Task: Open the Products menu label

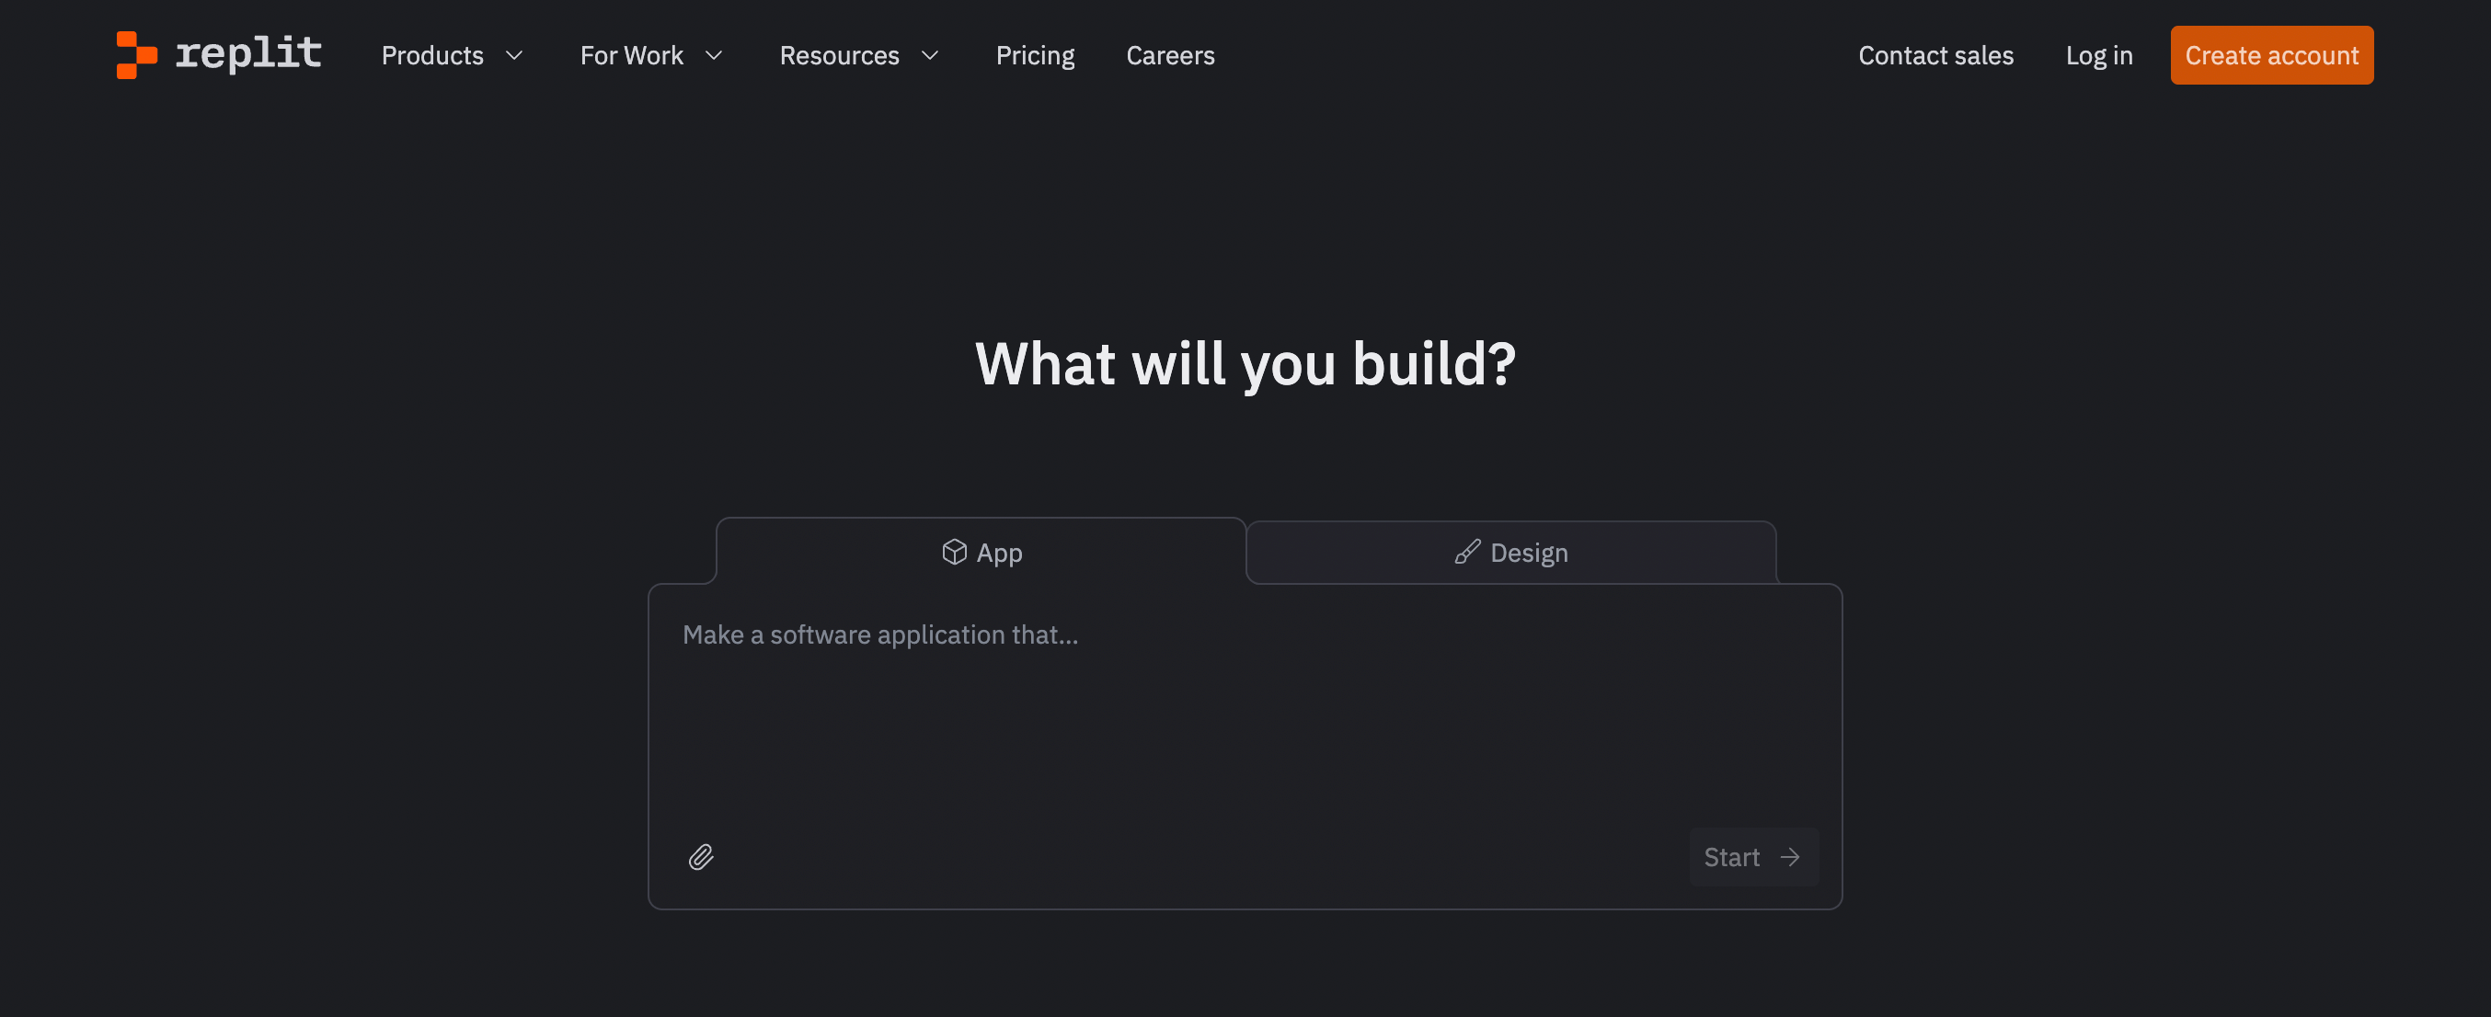Action: pos(432,56)
